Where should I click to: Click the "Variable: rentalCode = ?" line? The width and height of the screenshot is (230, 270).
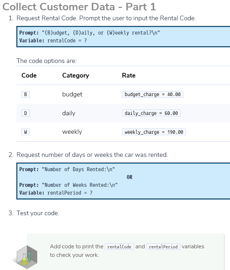coord(53,41)
